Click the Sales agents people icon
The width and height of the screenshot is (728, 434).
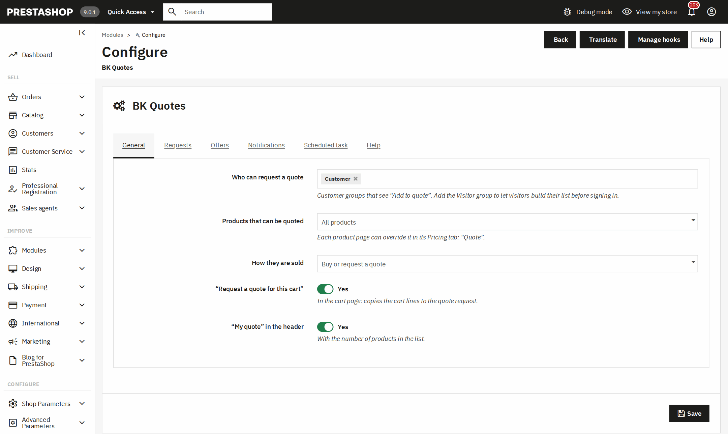pyautogui.click(x=13, y=208)
